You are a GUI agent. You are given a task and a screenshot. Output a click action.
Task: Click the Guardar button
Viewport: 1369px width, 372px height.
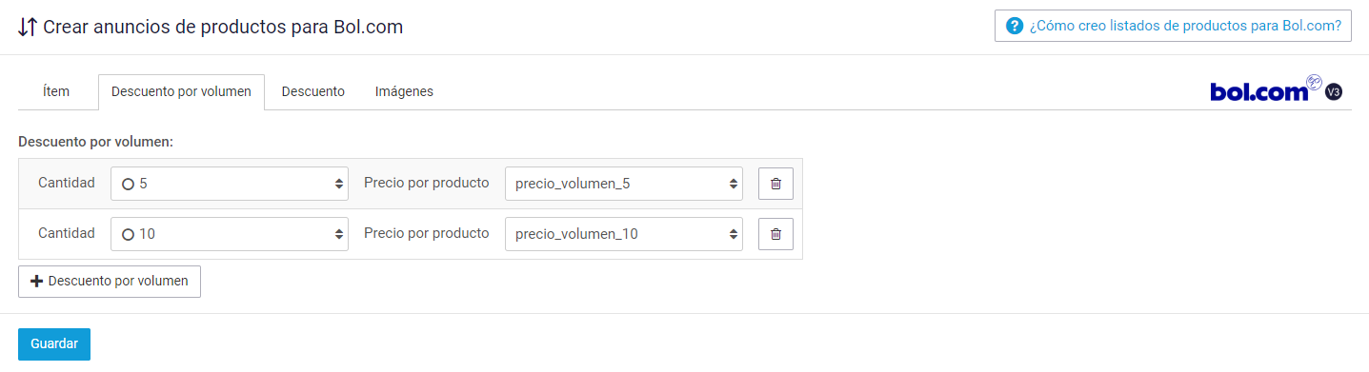[x=54, y=344]
